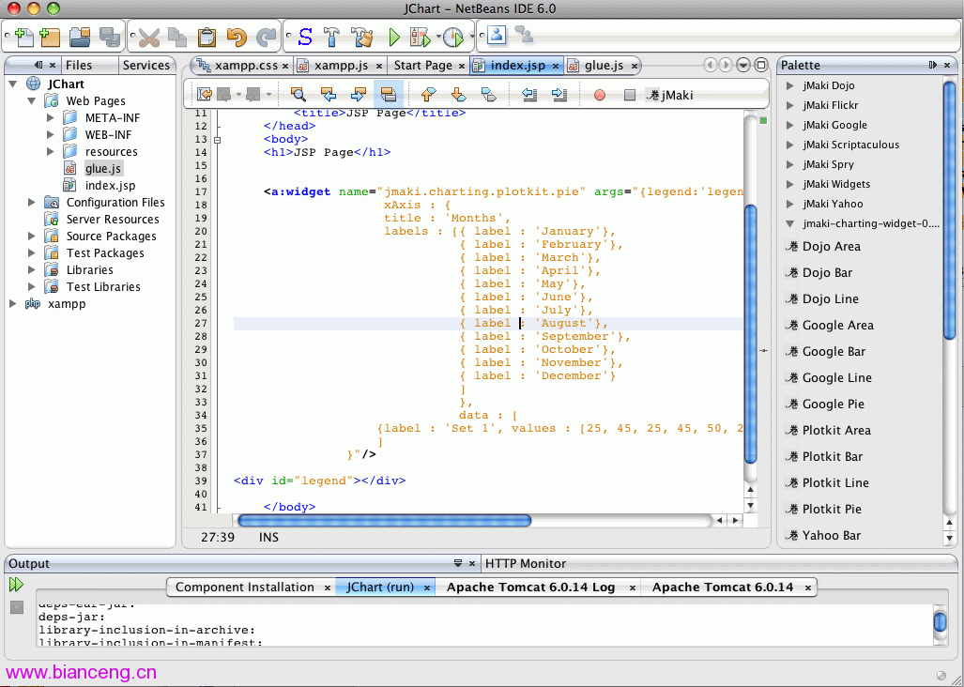Switch to the Services tab

click(x=145, y=65)
